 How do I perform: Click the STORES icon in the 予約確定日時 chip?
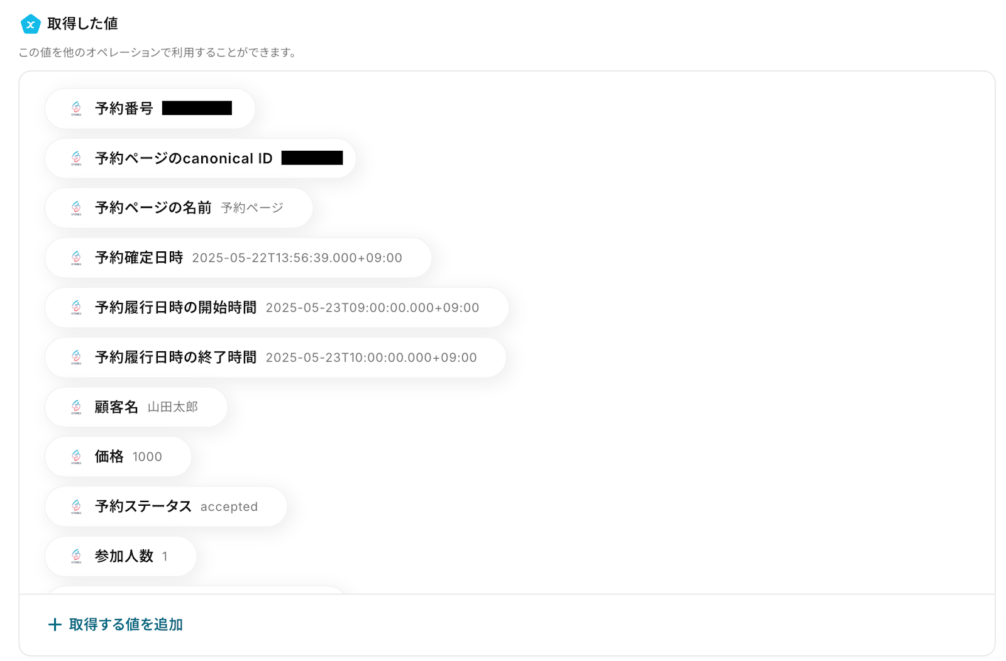pos(76,258)
